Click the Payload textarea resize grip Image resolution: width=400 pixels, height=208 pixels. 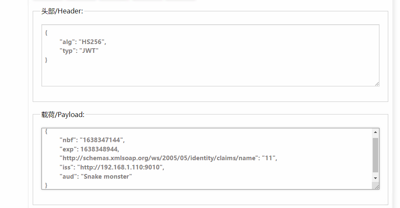click(x=377, y=187)
